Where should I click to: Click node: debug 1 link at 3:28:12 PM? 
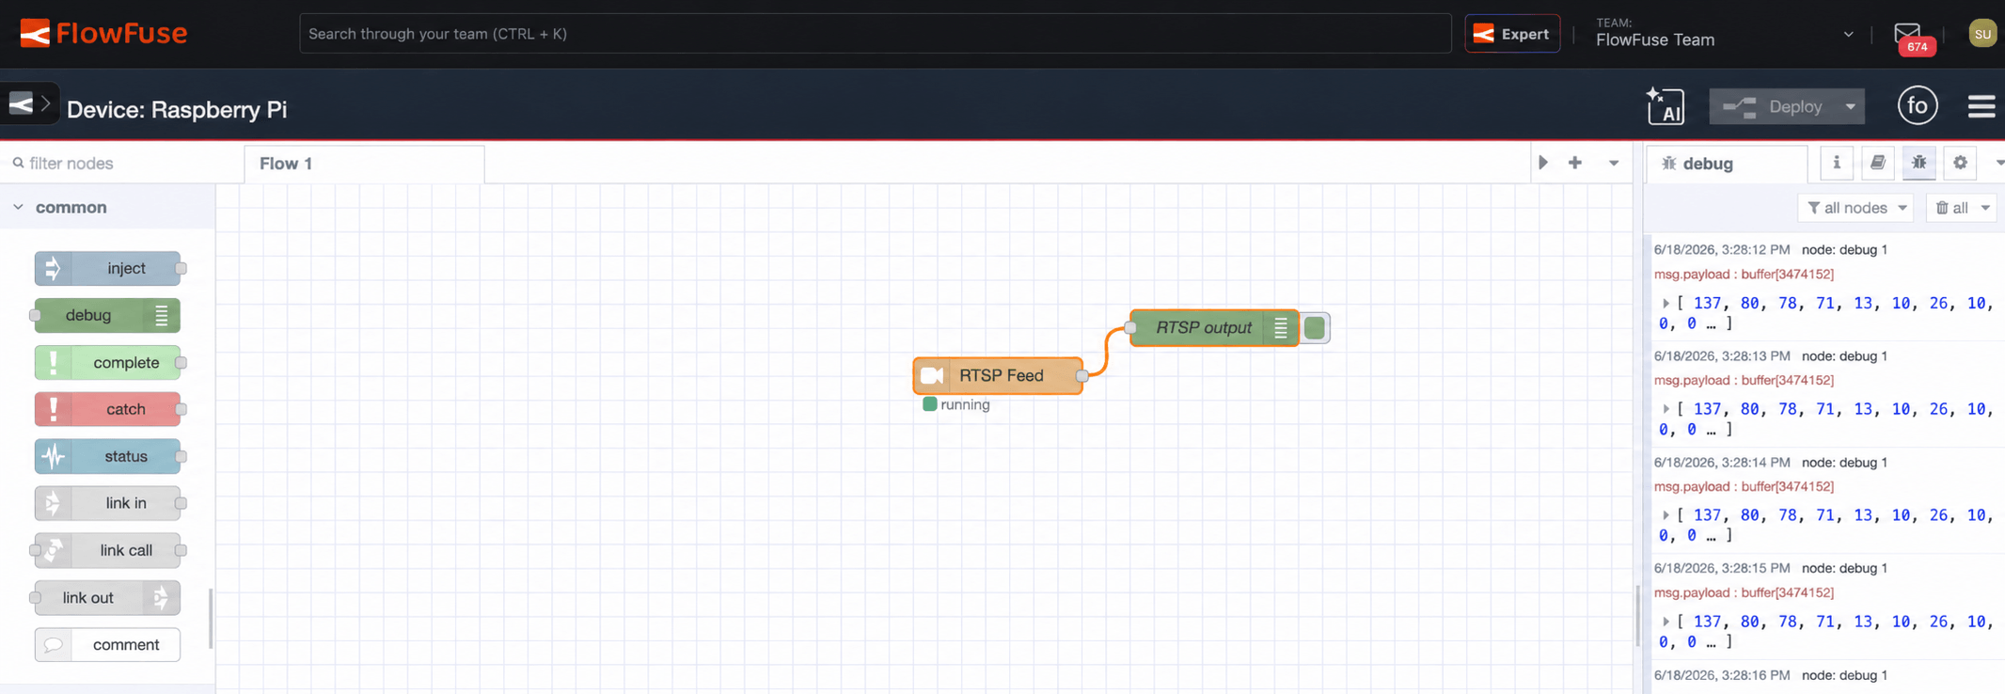1844,250
